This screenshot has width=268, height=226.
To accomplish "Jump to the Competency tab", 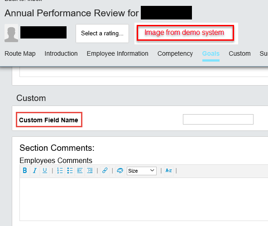I will (175, 53).
